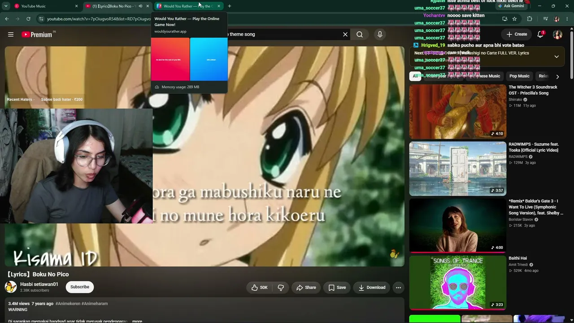Open Hasbi setiawan01 channel avatar
Image resolution: width=574 pixels, height=323 pixels.
[x=11, y=287]
